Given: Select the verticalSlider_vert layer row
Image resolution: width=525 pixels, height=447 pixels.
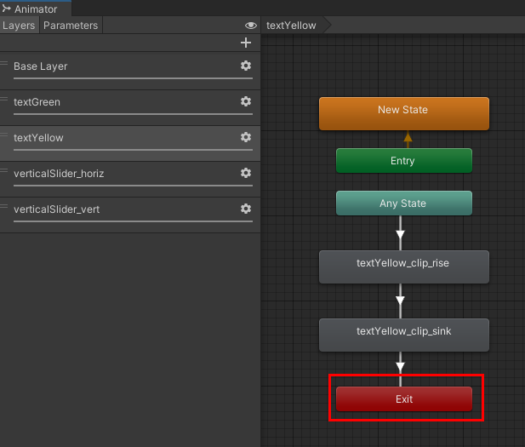Looking at the screenshot, I should (130, 215).
